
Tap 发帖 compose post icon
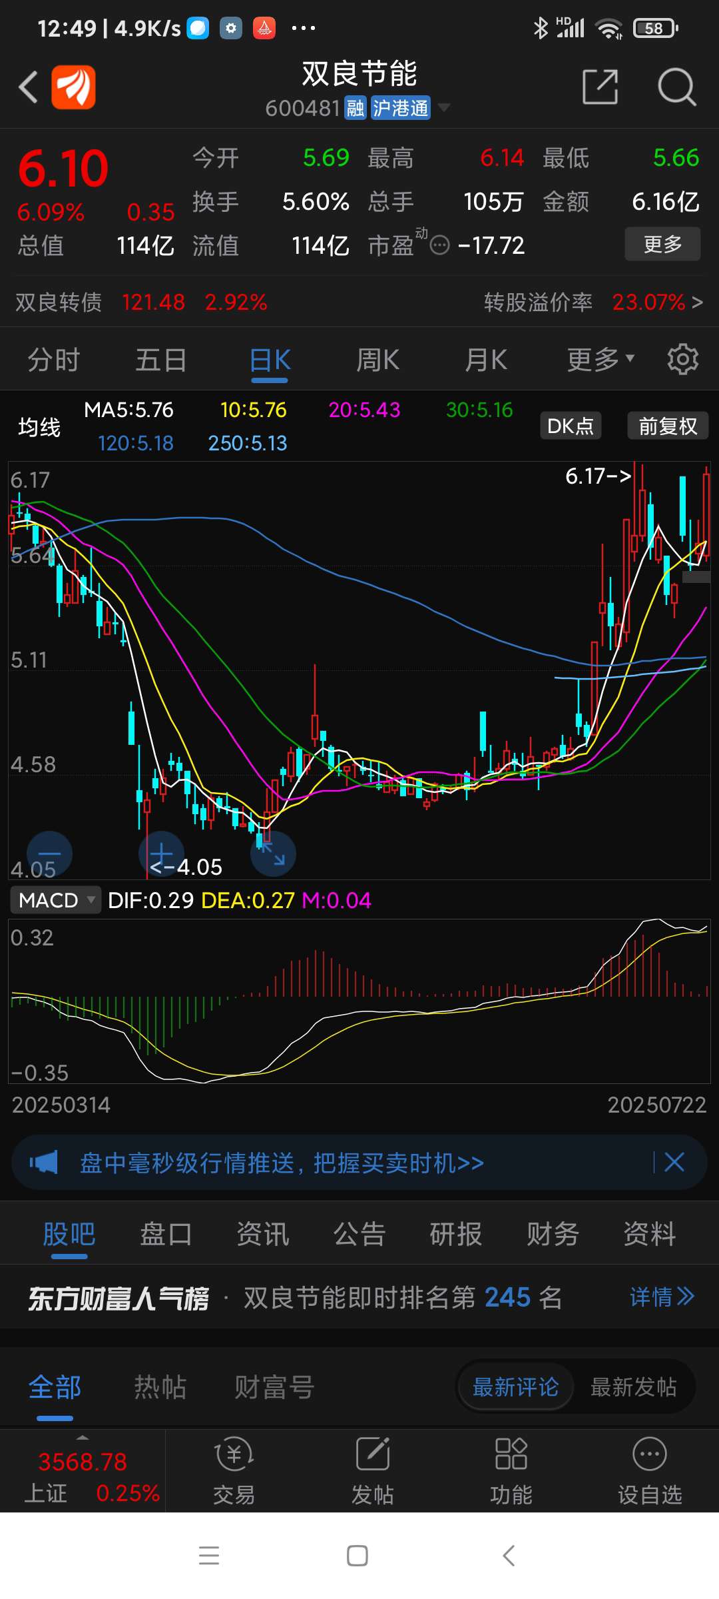[x=373, y=1471]
